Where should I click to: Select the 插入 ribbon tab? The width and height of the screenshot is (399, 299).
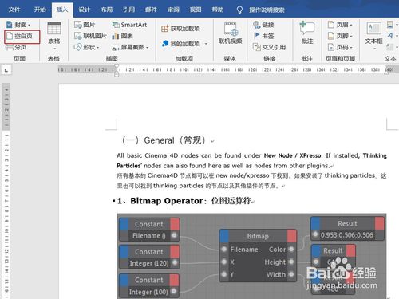[x=62, y=10]
